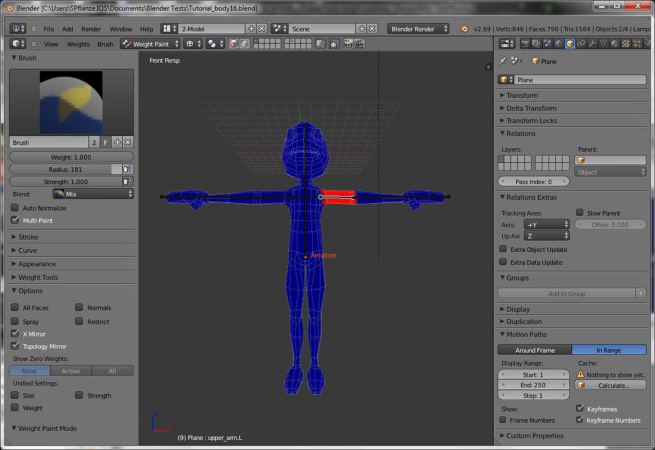Uncheck the Topology Mirror option

click(15, 346)
